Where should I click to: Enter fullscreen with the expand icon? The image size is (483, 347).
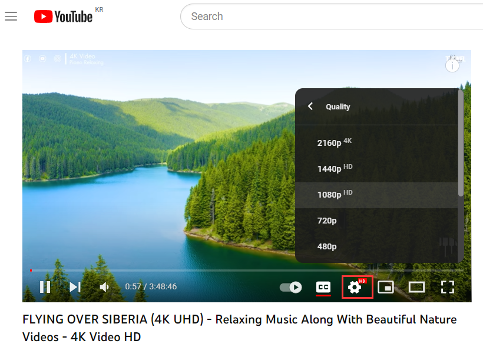(448, 287)
